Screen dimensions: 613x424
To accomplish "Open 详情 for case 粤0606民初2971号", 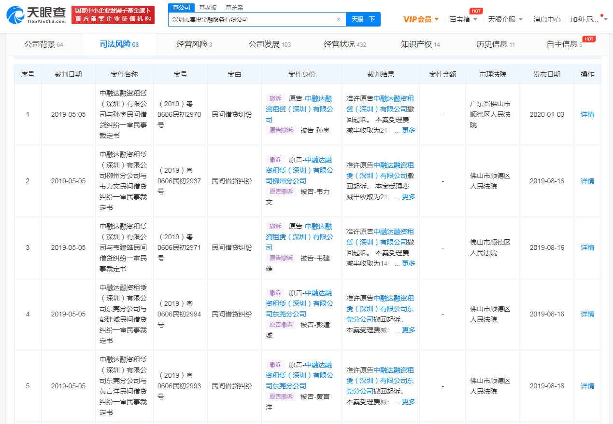I will tap(587, 247).
